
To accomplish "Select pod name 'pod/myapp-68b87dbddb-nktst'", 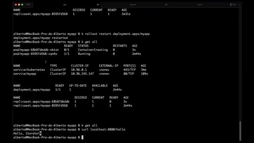I will click(x=36, y=50).
